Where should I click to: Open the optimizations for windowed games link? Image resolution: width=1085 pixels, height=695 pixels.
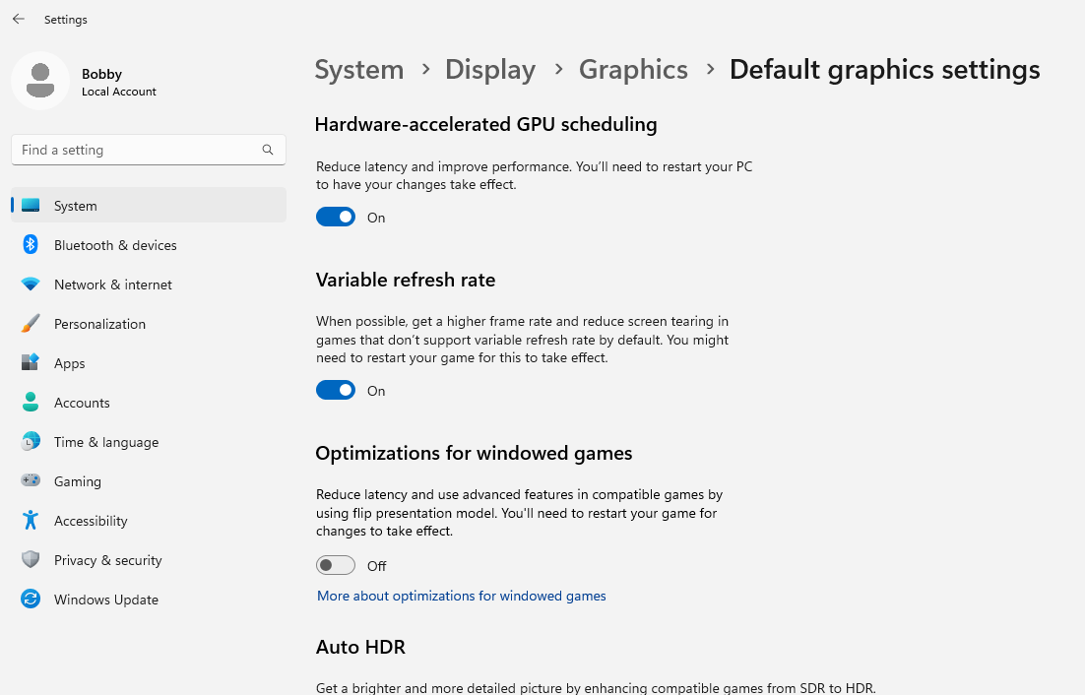pyautogui.click(x=461, y=596)
